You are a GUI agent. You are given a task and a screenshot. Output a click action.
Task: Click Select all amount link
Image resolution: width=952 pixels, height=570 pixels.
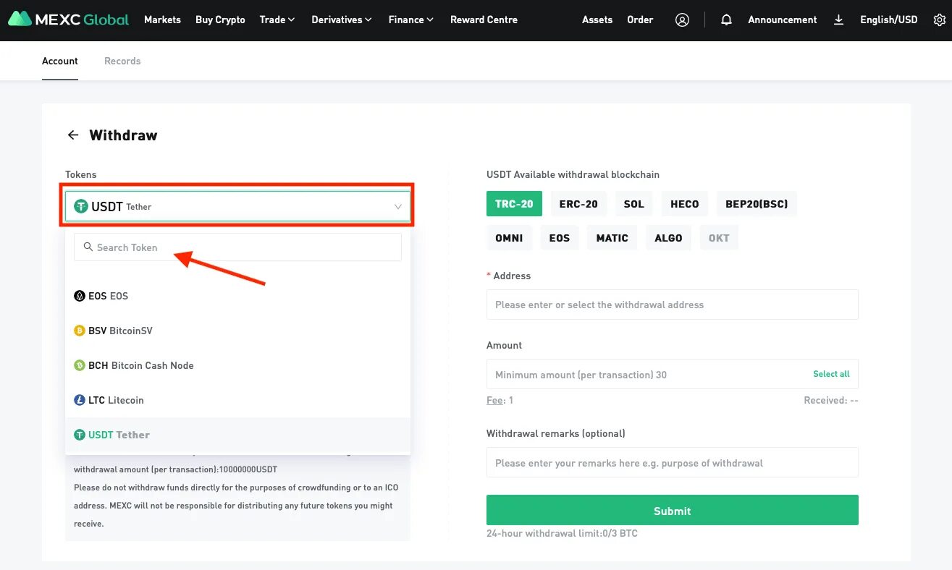click(831, 374)
